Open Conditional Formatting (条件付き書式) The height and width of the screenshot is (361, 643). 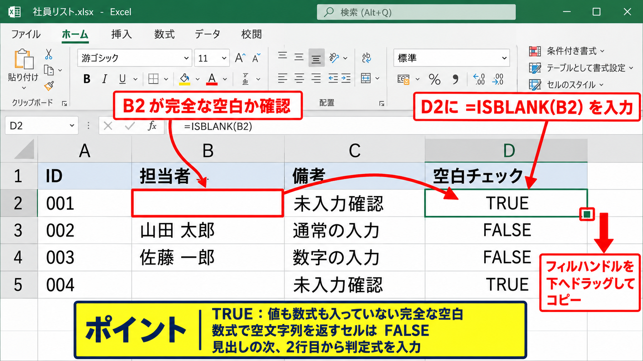(567, 51)
